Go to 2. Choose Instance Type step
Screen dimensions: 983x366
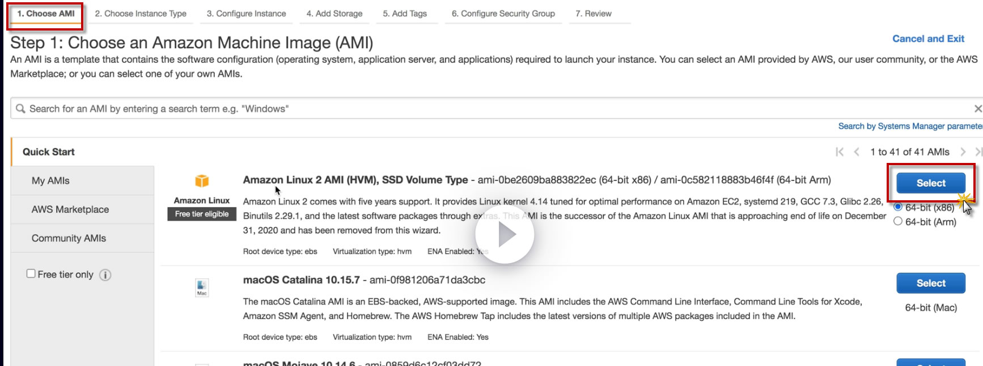click(141, 14)
